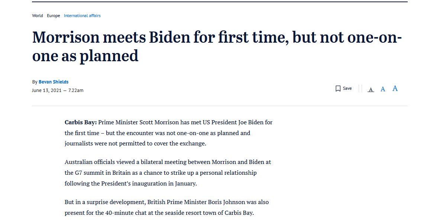
Task: Click the paragraph starting 'Australian officials viewed'
Action: 168,173
